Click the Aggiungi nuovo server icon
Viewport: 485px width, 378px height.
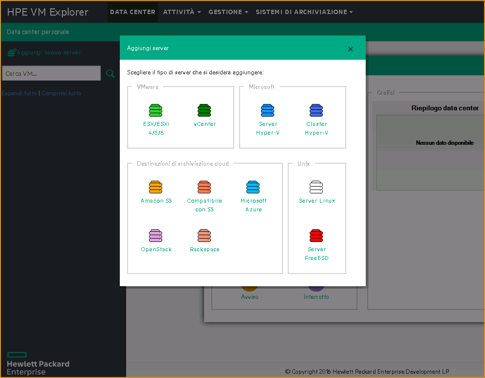[12, 52]
